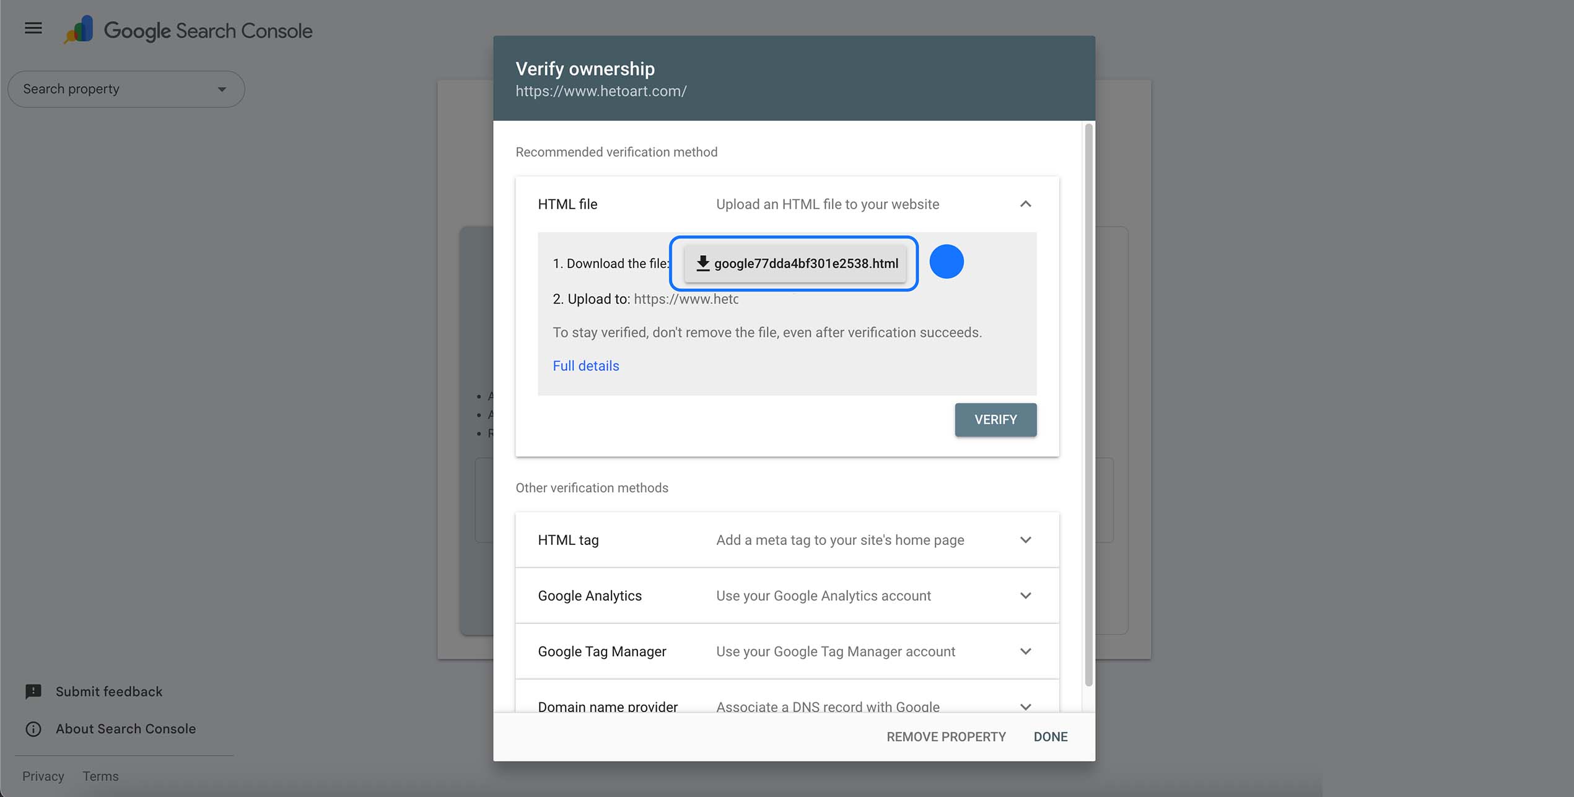Viewport: 1574px width, 797px height.
Task: Click the info icon beside About Search Console
Action: click(33, 729)
